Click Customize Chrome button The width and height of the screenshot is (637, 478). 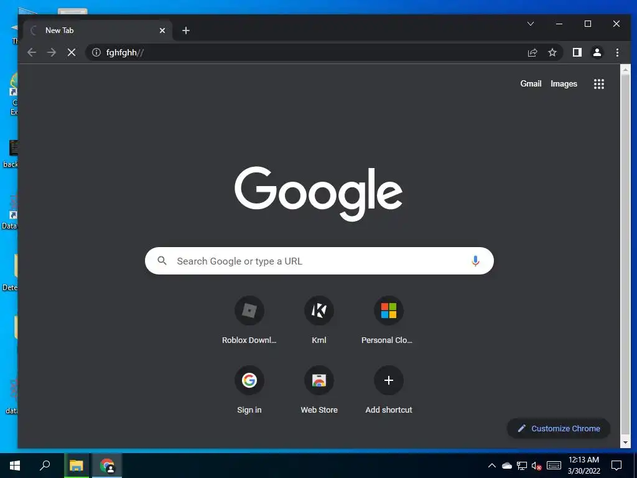click(559, 428)
